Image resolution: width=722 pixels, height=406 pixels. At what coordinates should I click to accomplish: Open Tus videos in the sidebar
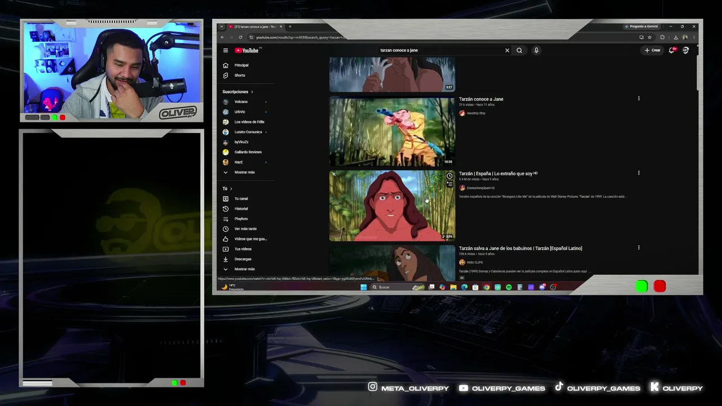coord(247,249)
